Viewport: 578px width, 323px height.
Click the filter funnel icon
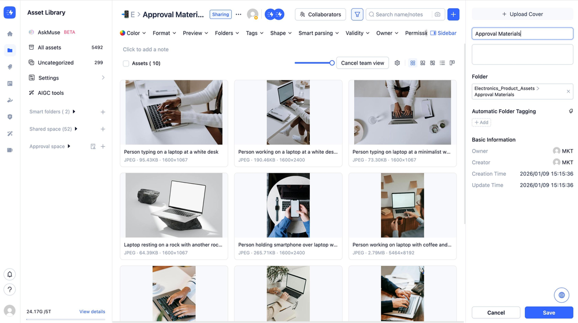[357, 14]
